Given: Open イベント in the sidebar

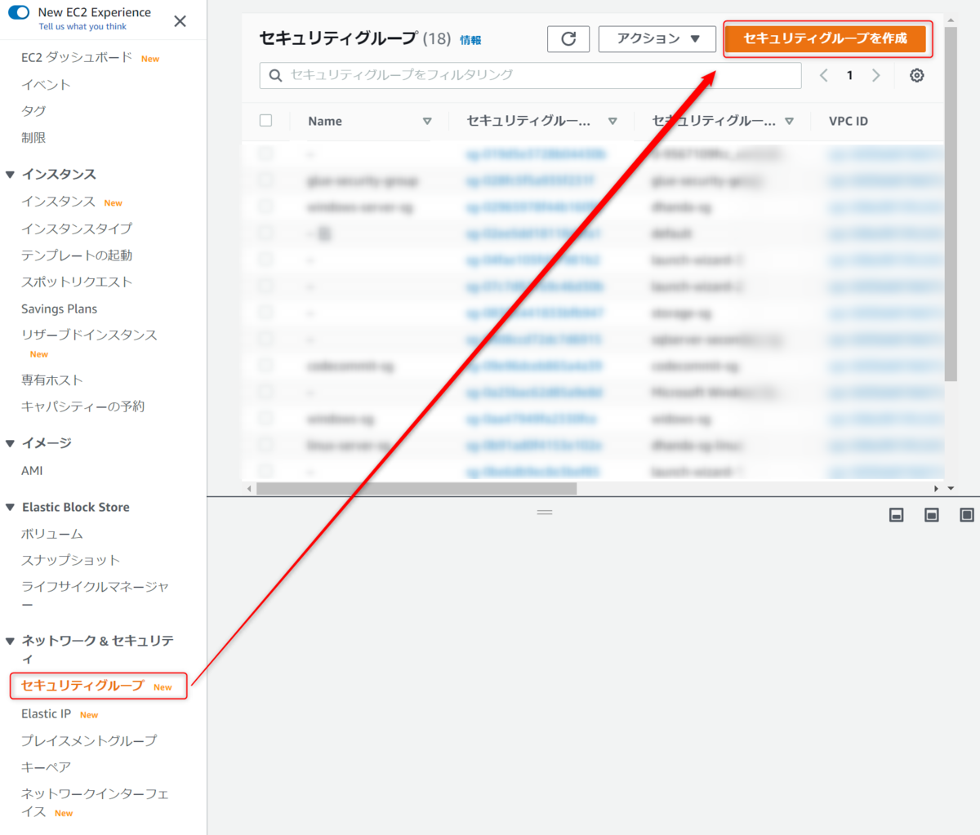Looking at the screenshot, I should tap(46, 84).
